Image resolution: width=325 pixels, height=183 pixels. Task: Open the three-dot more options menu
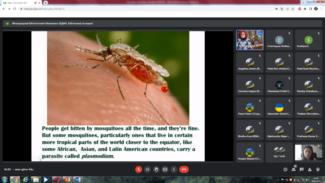tap(174, 169)
